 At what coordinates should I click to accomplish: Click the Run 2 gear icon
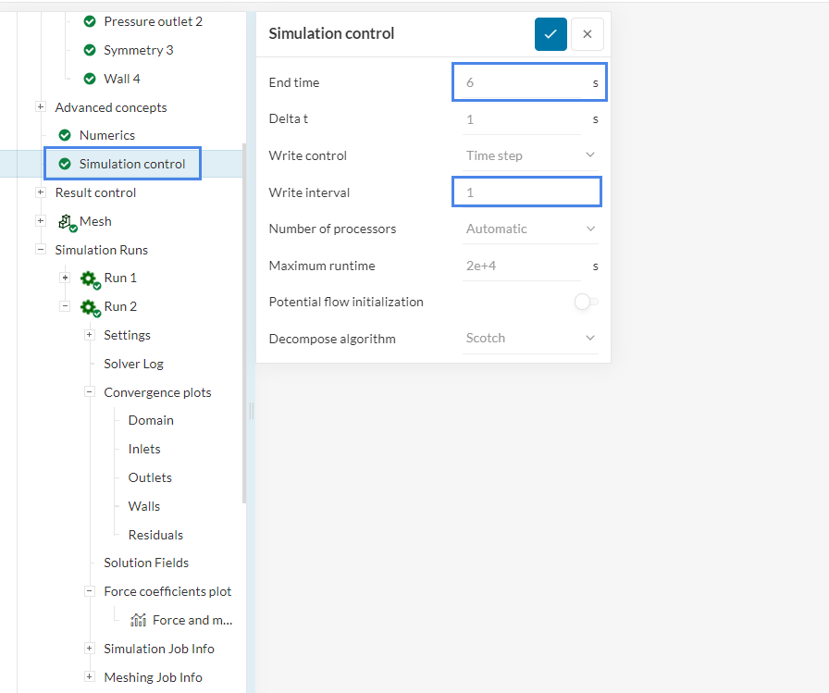(x=90, y=307)
